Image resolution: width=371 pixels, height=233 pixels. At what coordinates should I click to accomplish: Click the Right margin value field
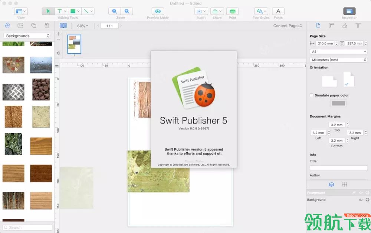coord(355,133)
